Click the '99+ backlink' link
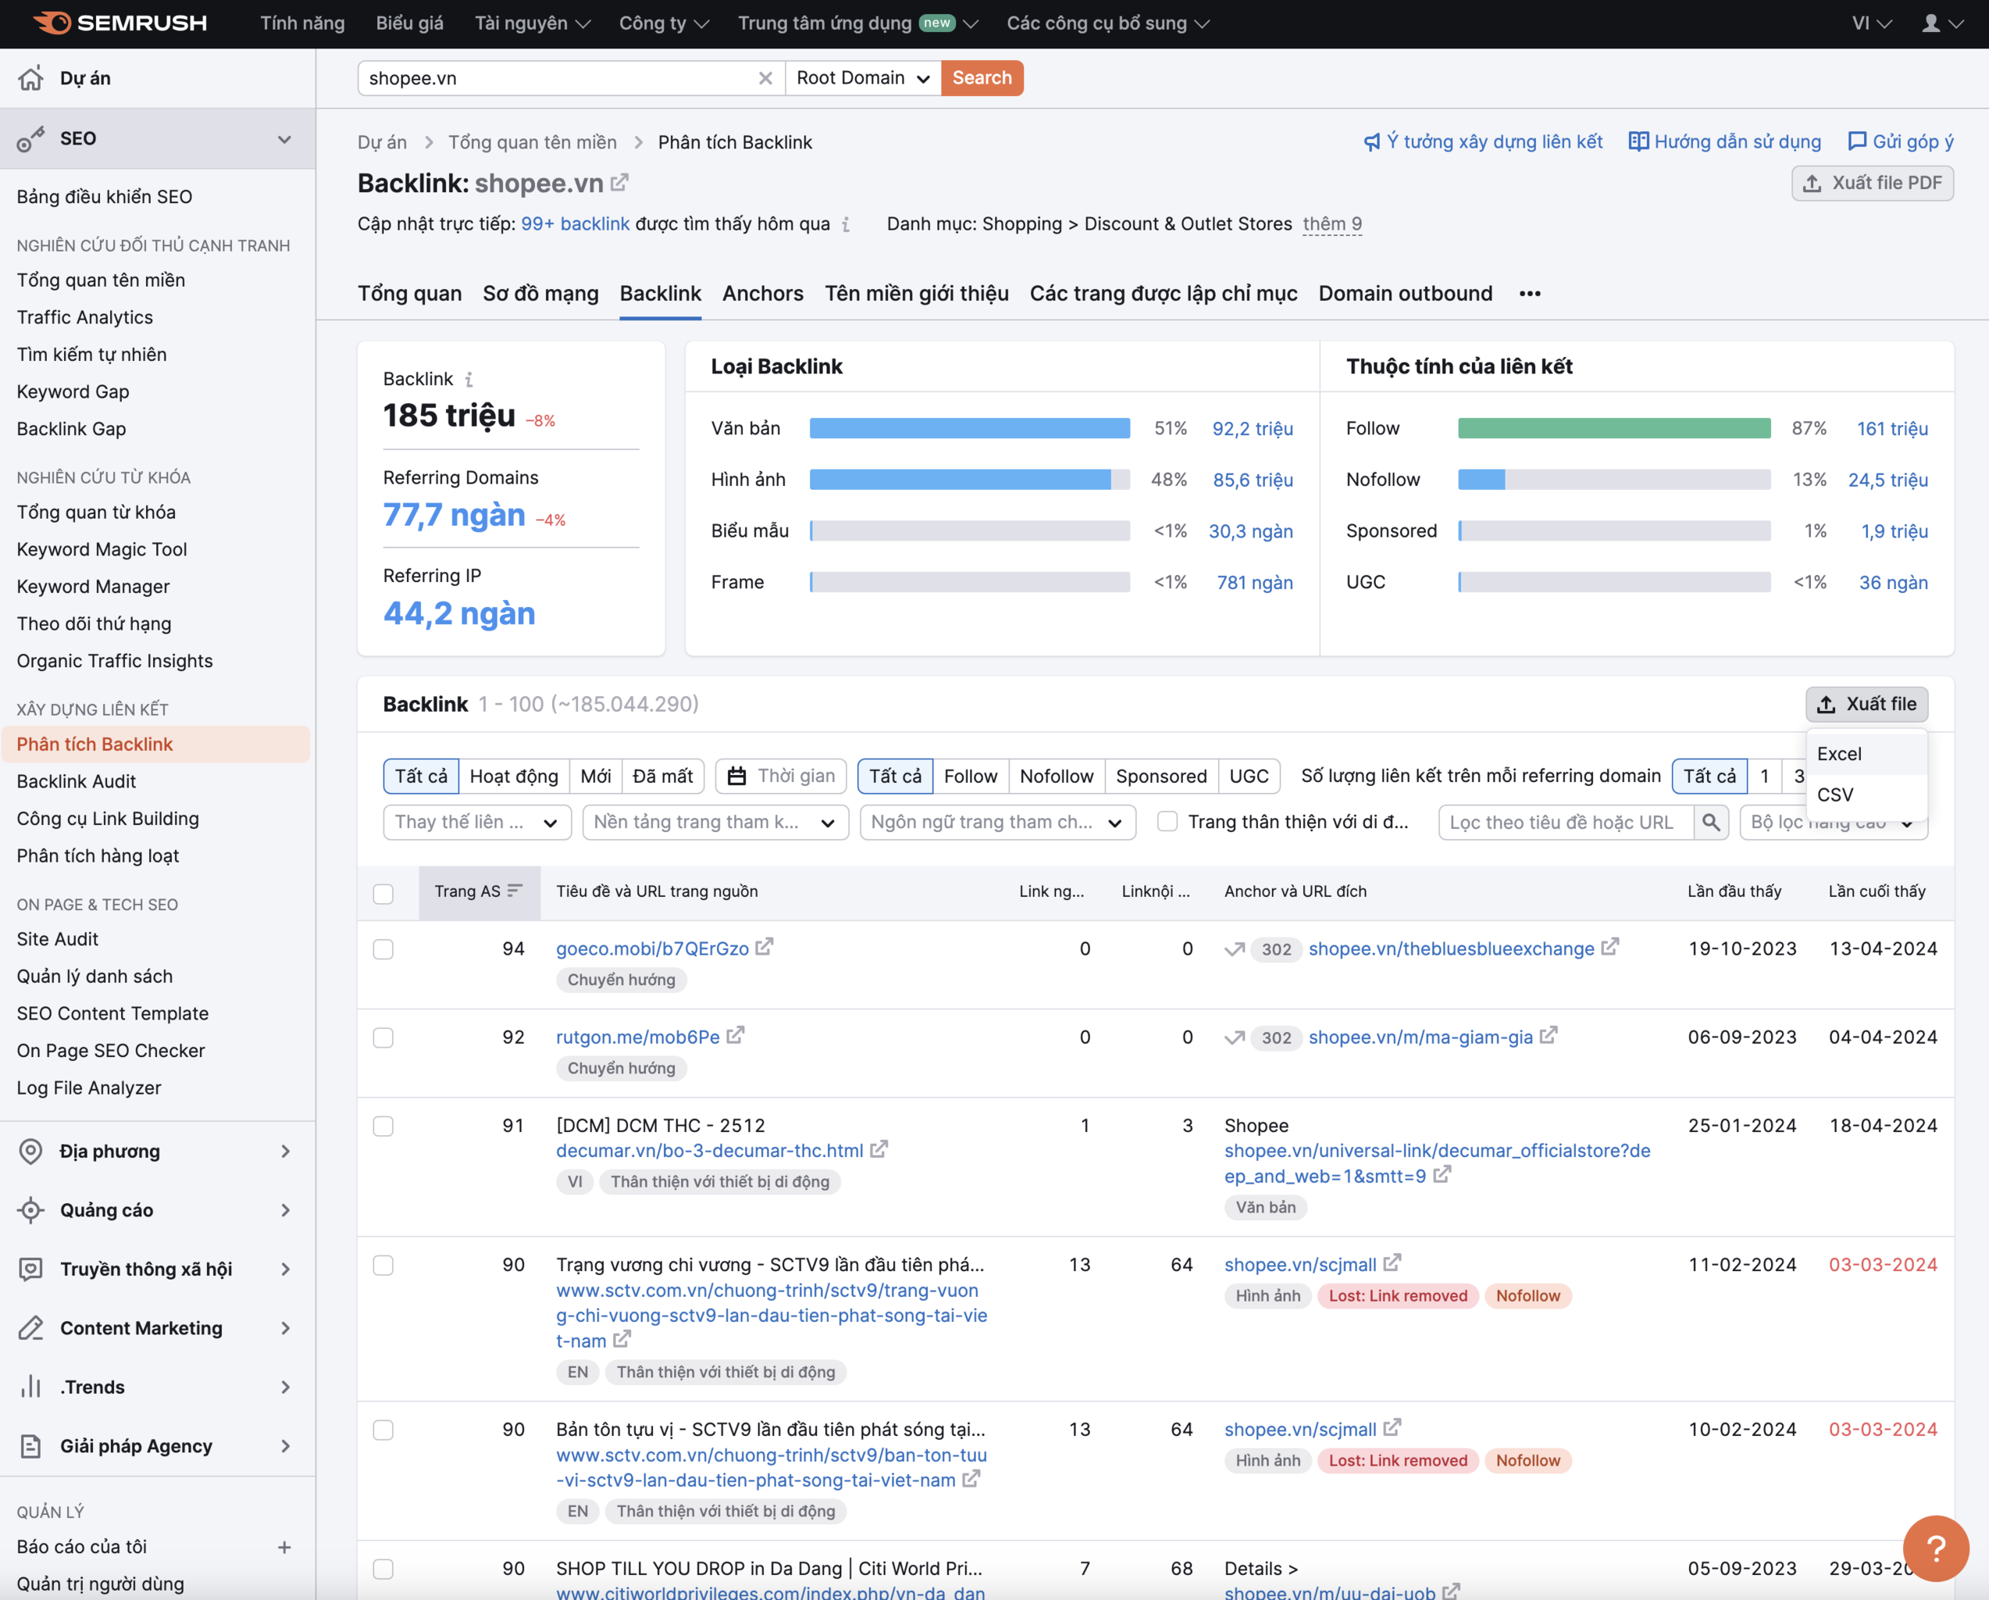 (575, 224)
